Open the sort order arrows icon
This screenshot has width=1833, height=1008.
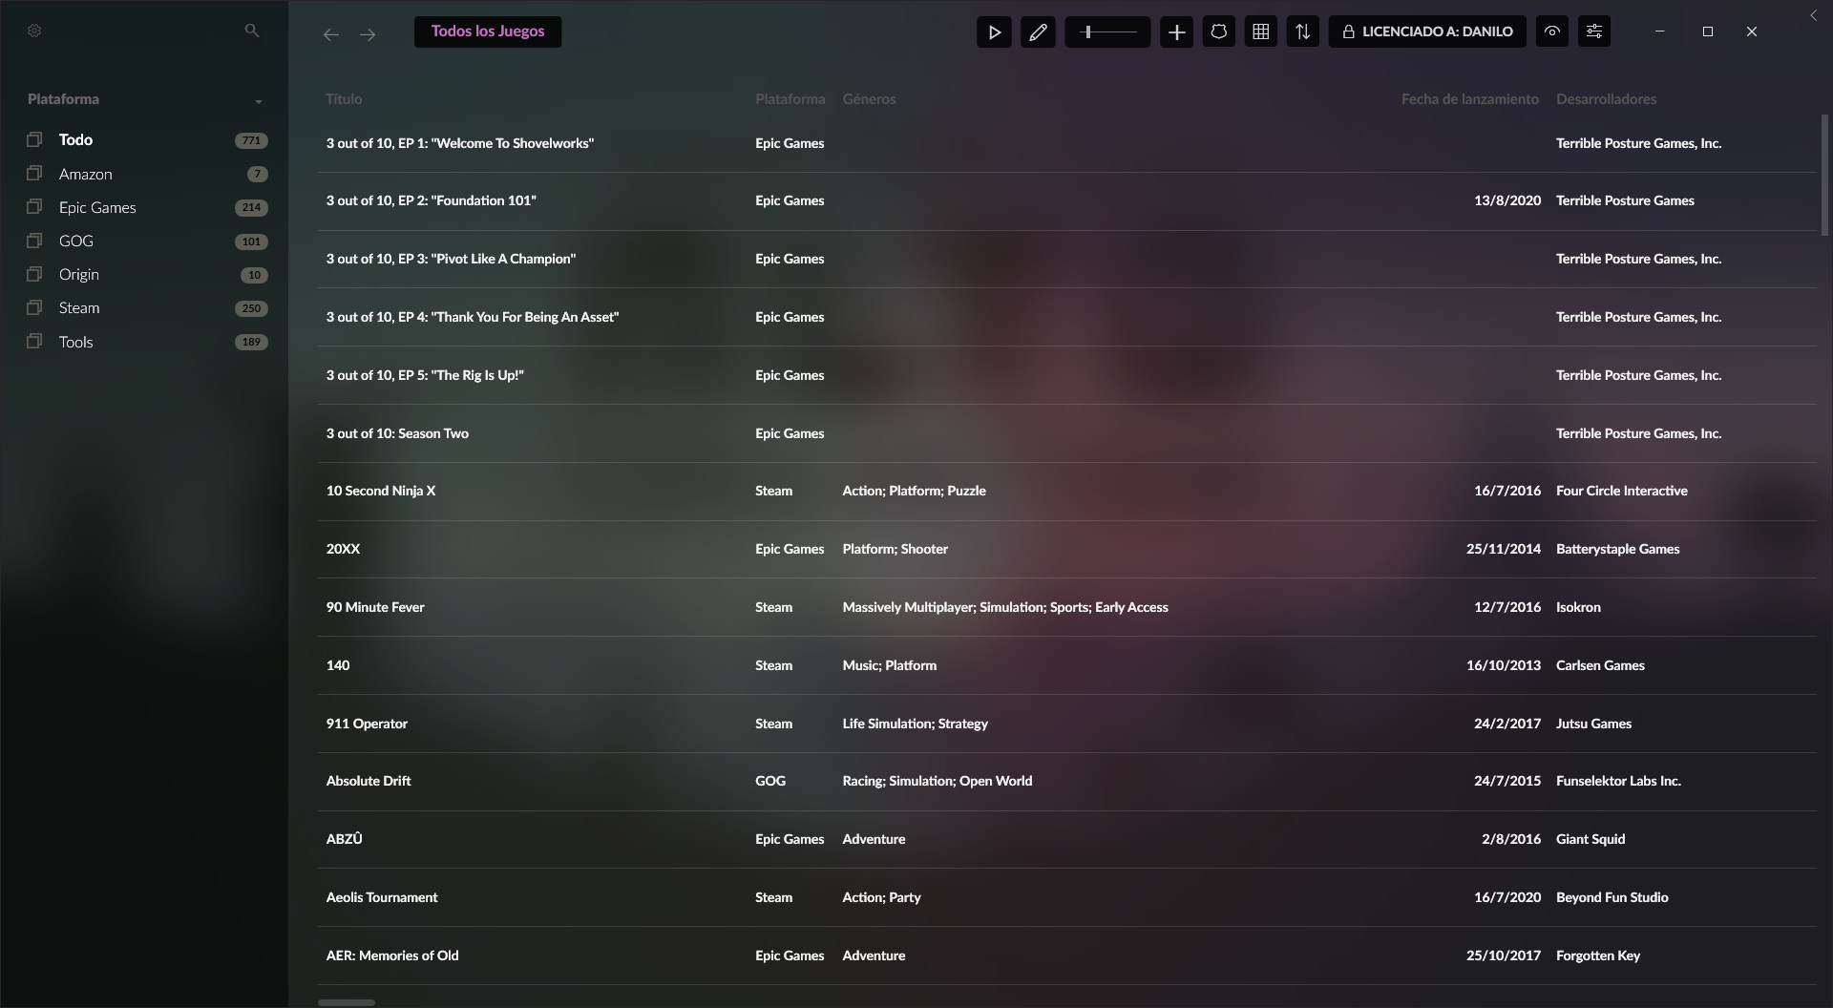pos(1302,31)
